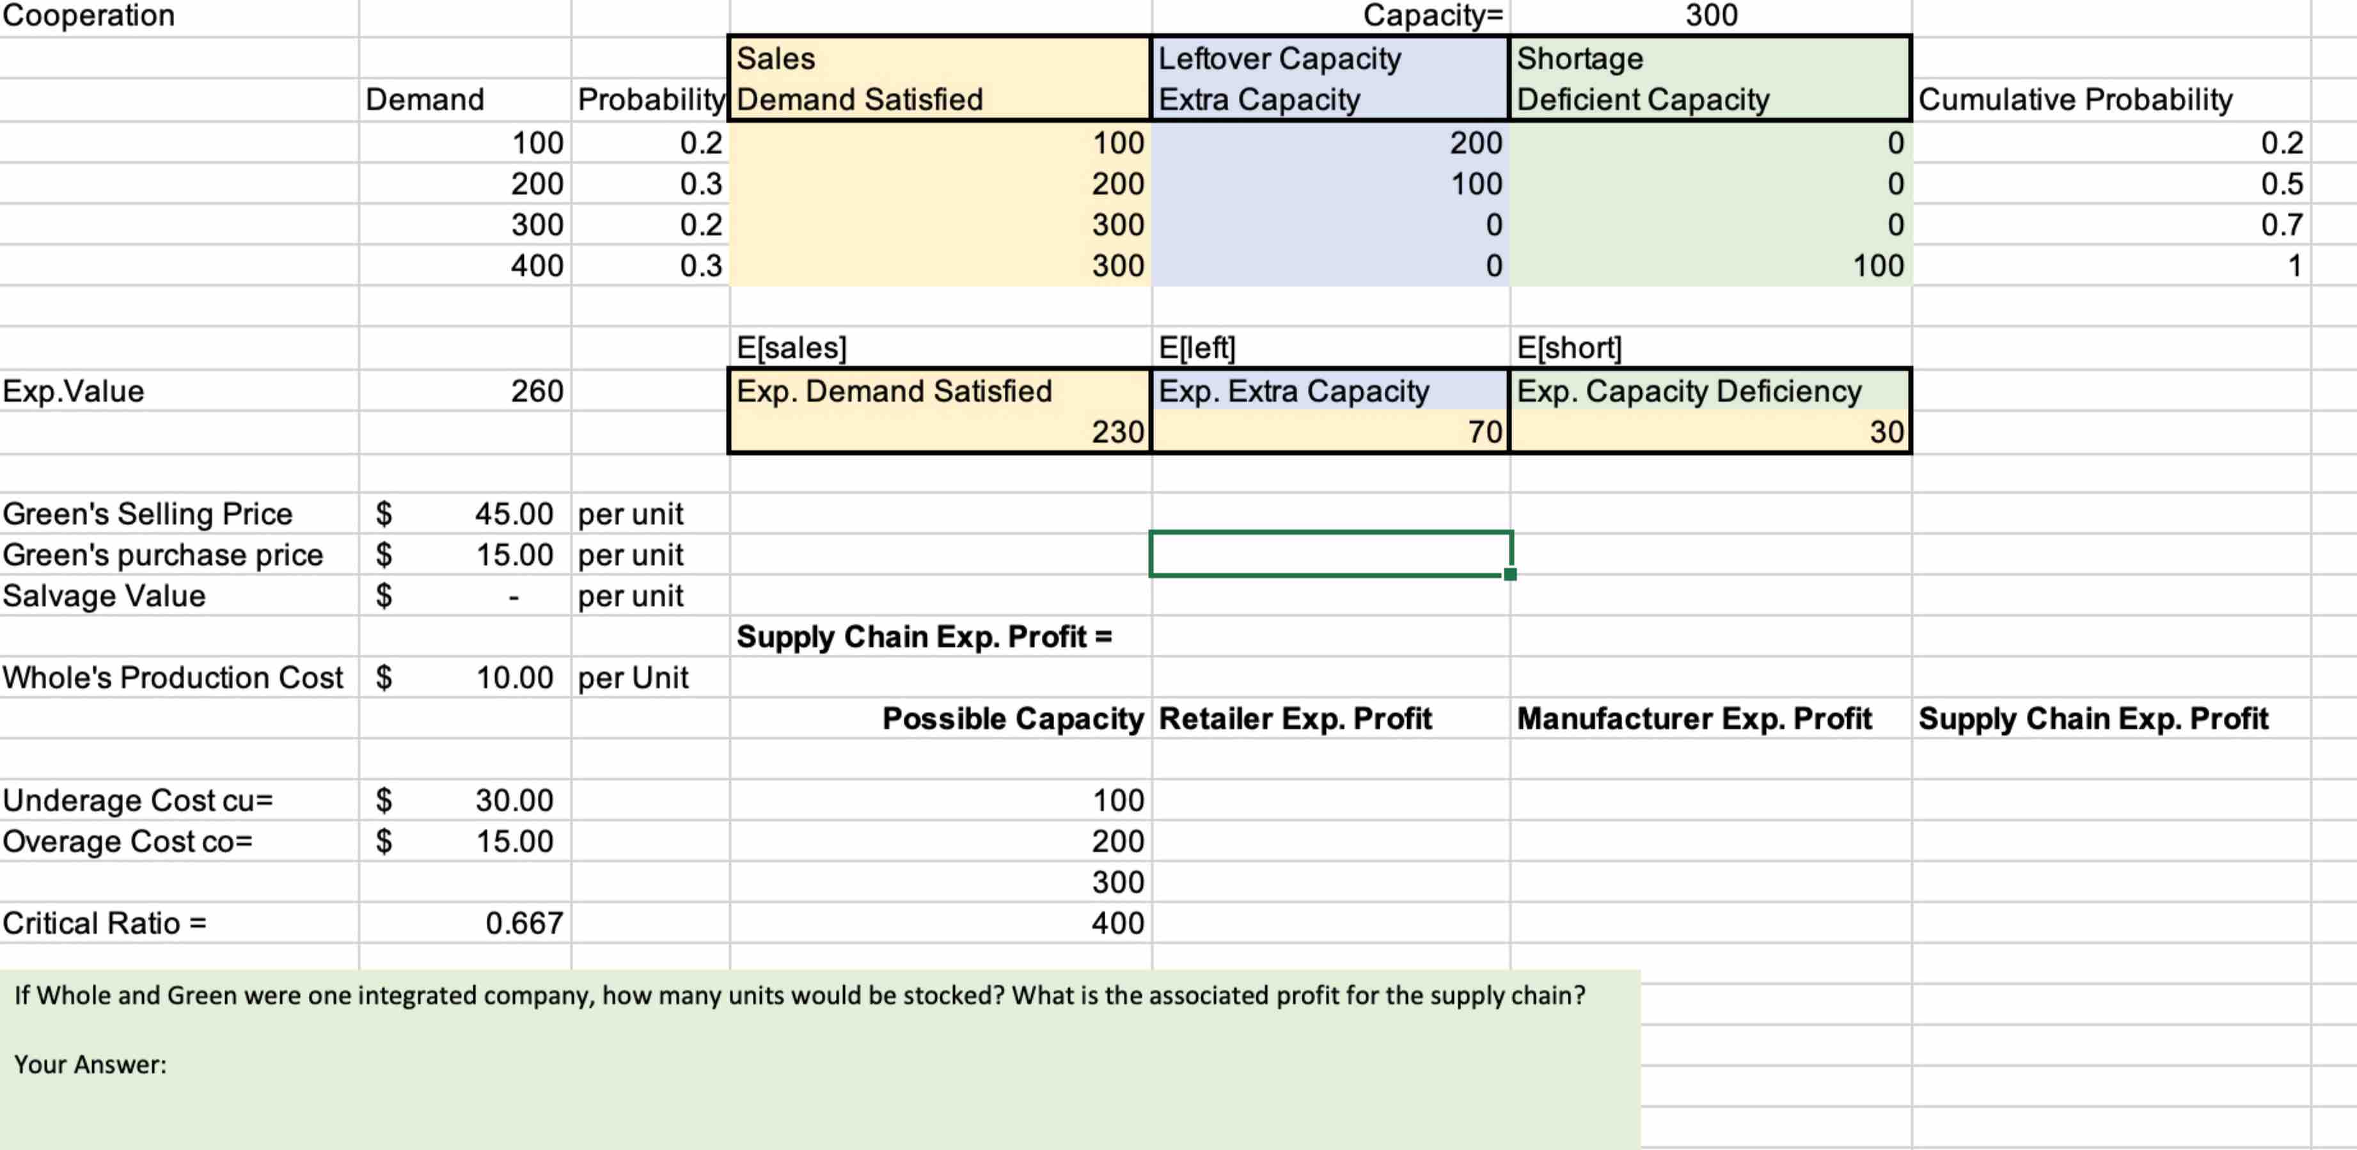Select deficient capacity cell showing 100
The image size is (2357, 1150).
[x=1710, y=265]
